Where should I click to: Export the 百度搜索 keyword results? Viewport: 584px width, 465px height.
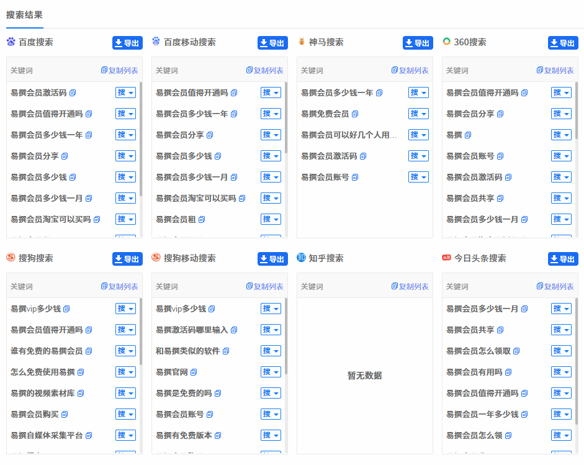click(x=127, y=43)
